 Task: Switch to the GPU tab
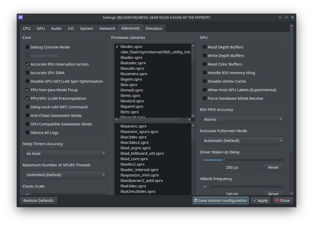(x=41, y=29)
